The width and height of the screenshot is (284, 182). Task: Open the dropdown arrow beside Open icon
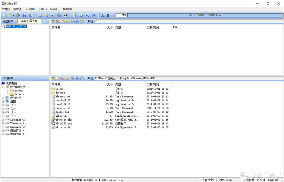tap(13, 15)
